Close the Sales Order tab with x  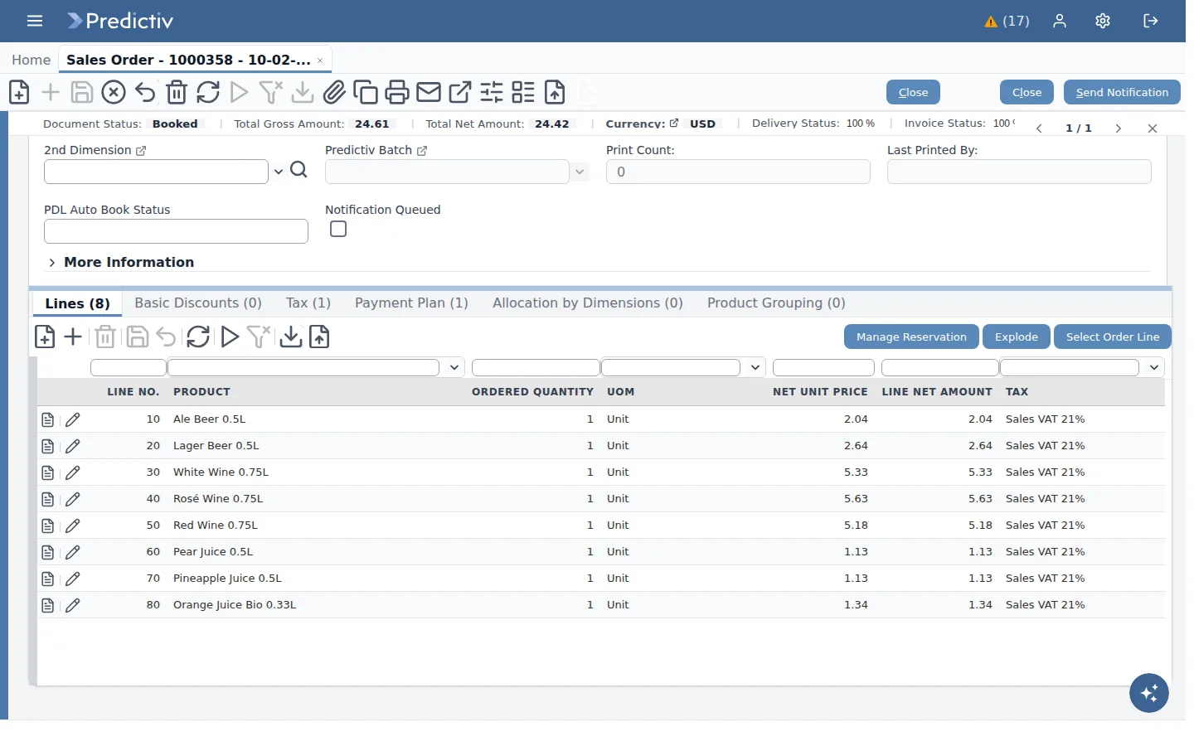(x=320, y=61)
